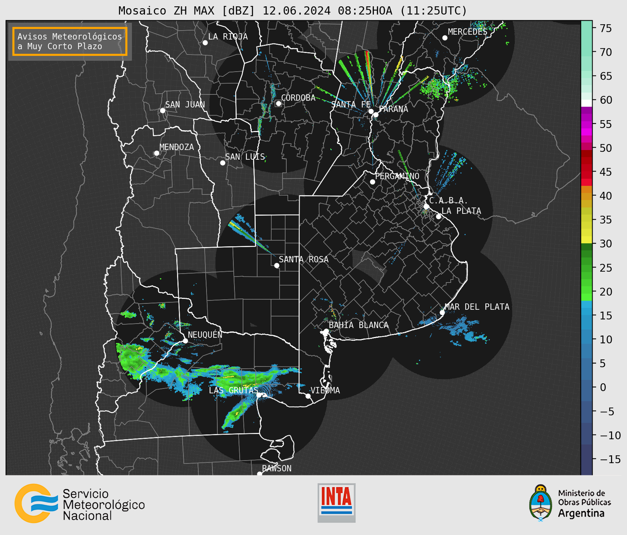Click the -15 dBZ label on color scale
Viewport: 627px width, 535px height.
point(610,459)
